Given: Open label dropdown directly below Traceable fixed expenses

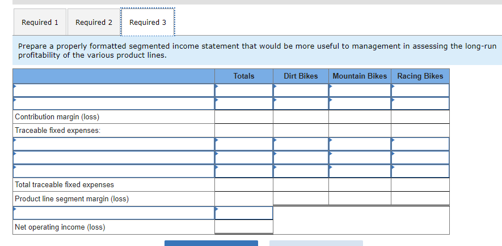Looking at the screenshot, I should click(x=113, y=144).
